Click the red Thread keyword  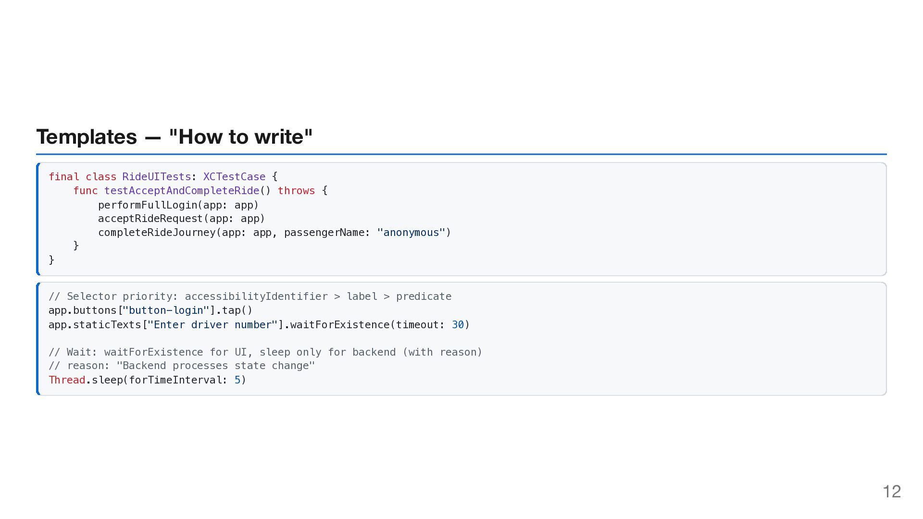point(67,380)
